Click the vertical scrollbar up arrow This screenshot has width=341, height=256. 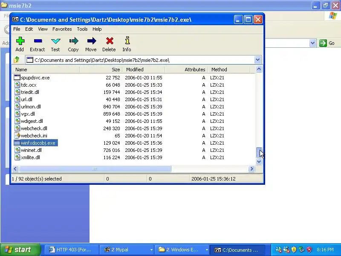pos(259,69)
